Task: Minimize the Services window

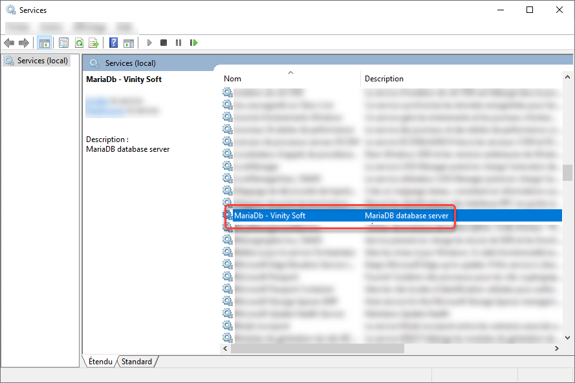Action: tap(501, 10)
